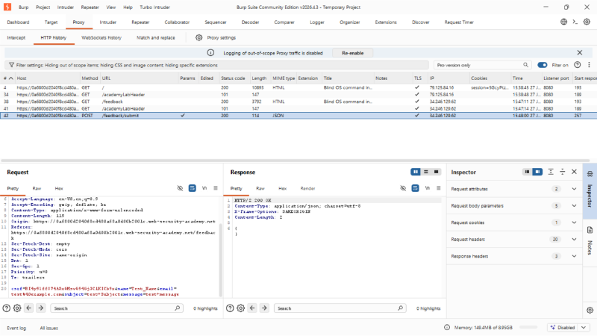Open the Response pane hamburger menu

(439, 188)
